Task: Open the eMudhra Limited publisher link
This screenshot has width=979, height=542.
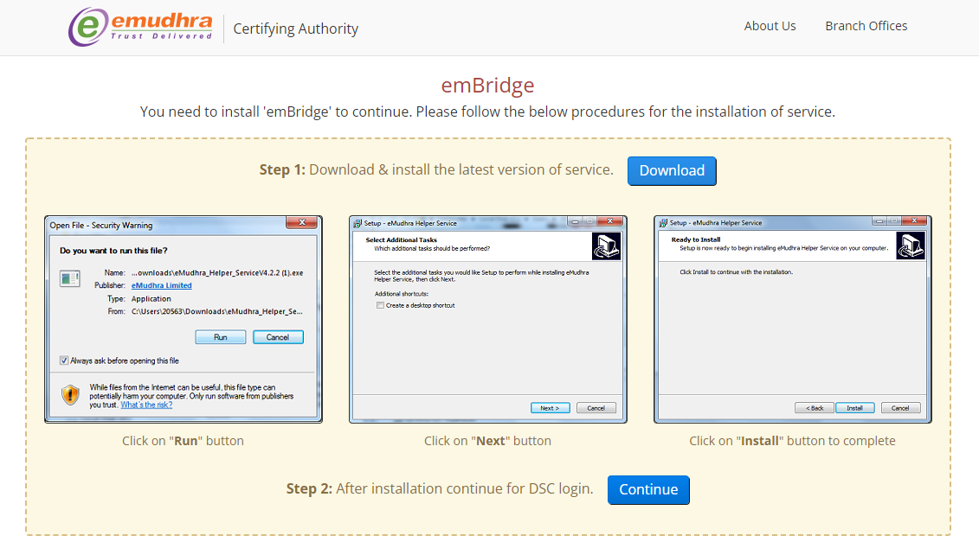Action: [161, 285]
